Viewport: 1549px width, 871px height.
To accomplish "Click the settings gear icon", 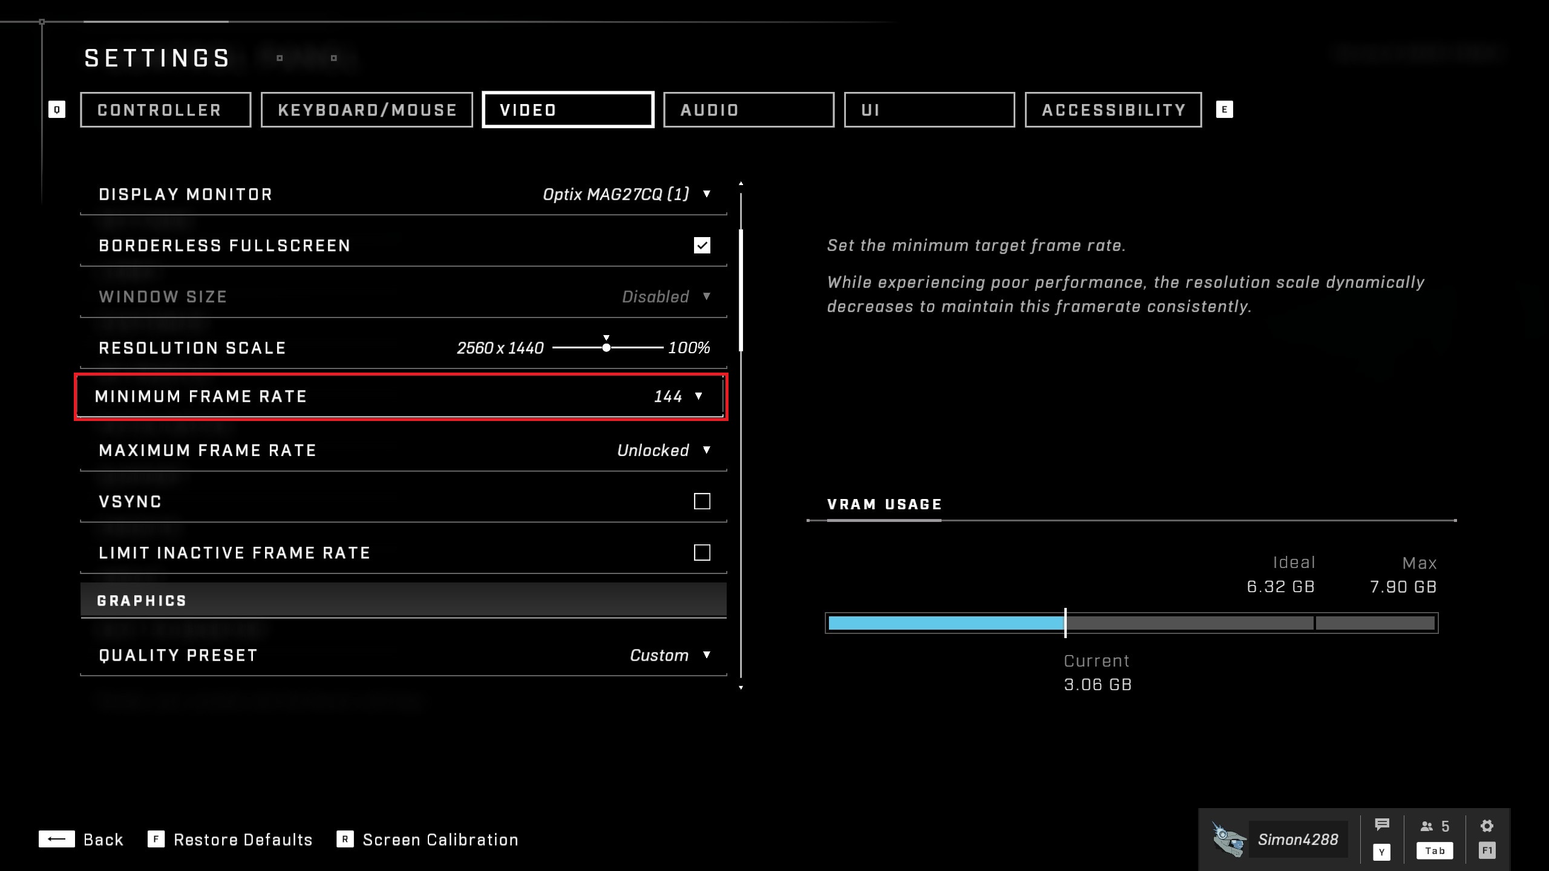I will [x=1487, y=826].
